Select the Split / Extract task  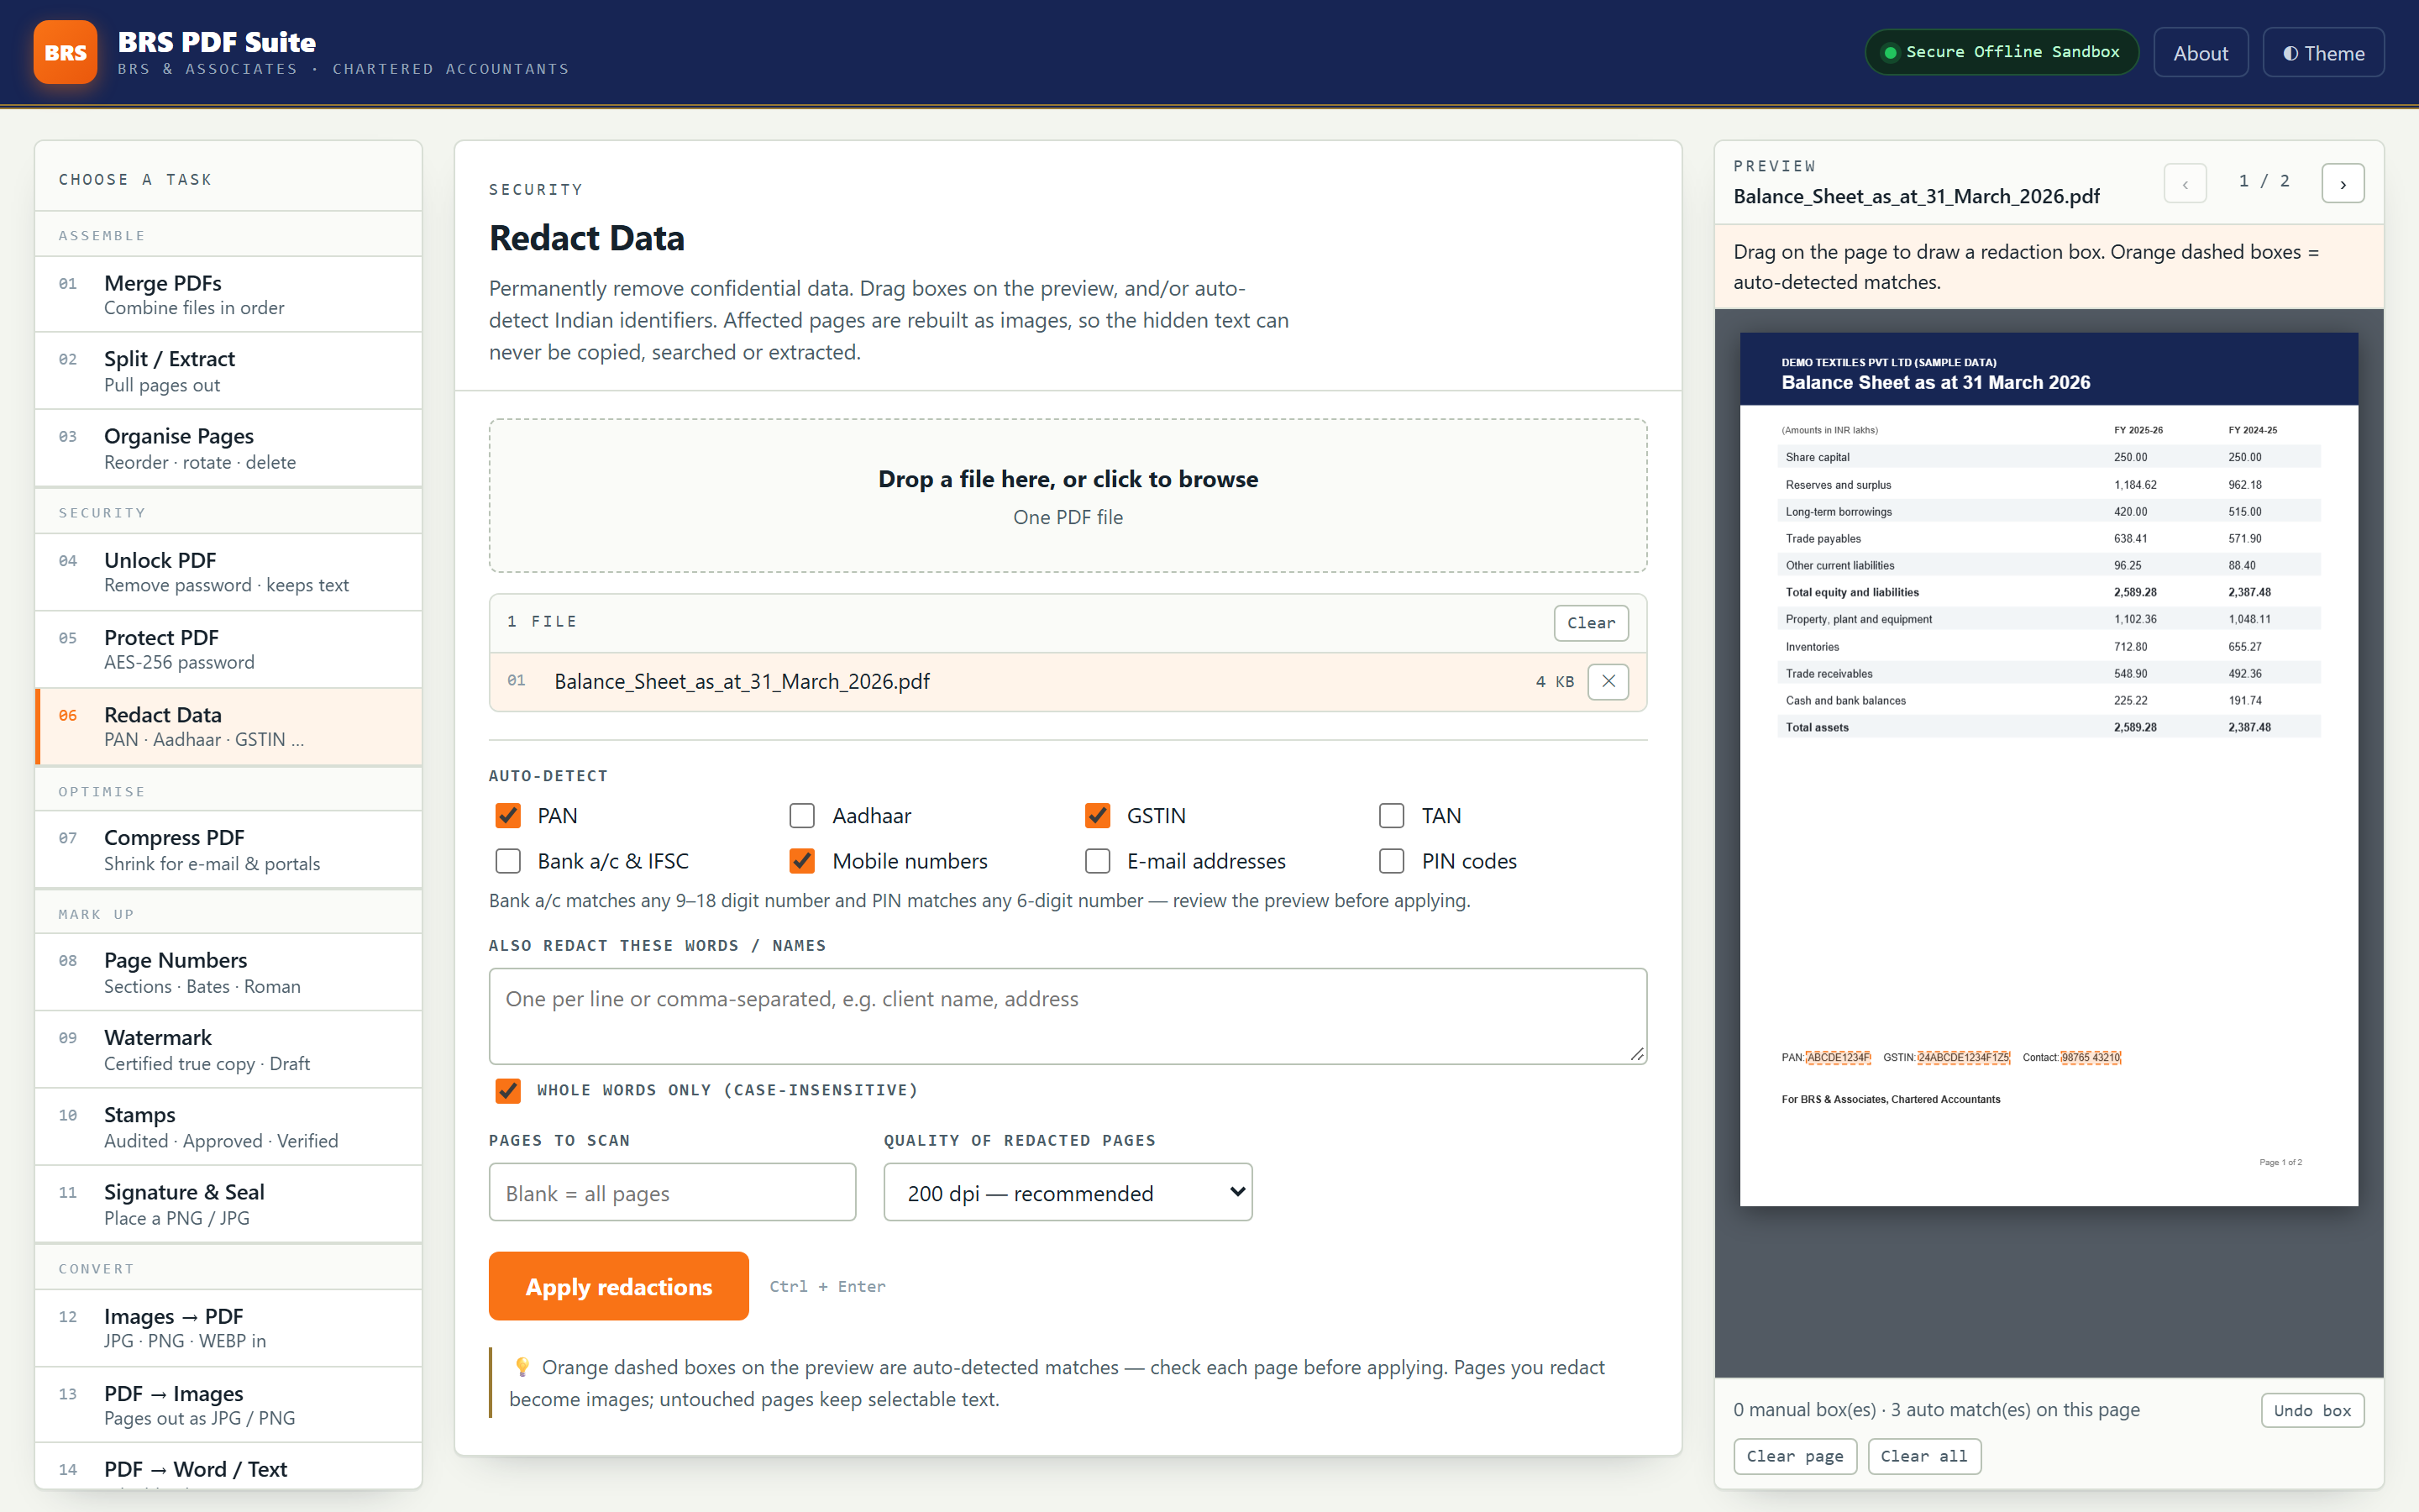point(229,371)
